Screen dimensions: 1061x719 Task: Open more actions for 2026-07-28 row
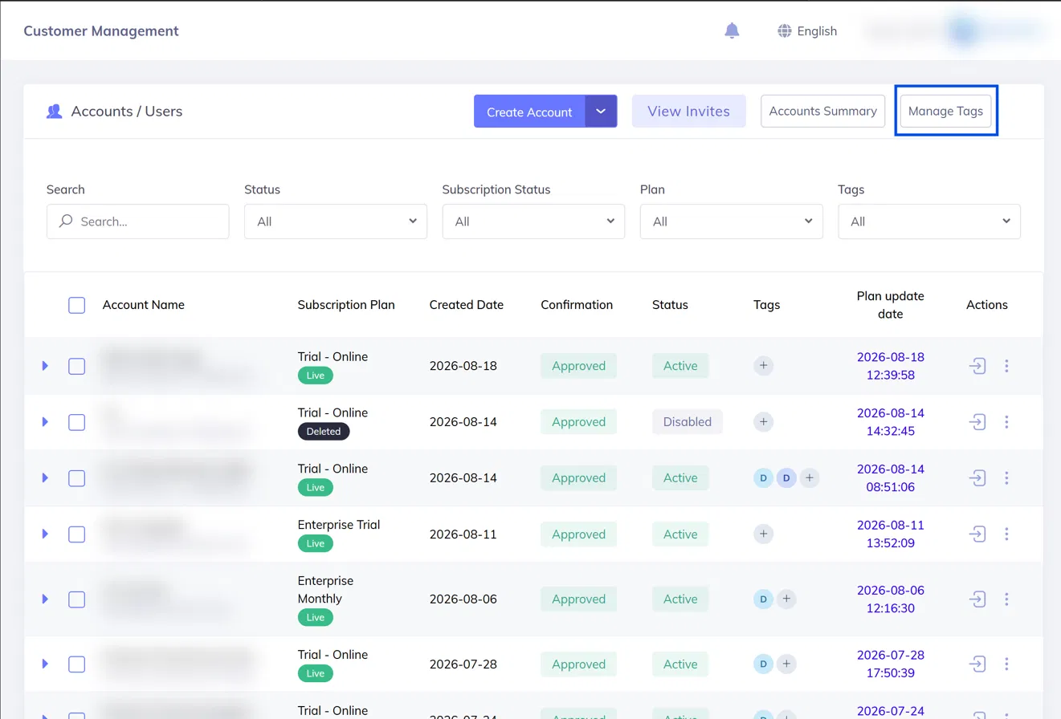pos(1006,664)
